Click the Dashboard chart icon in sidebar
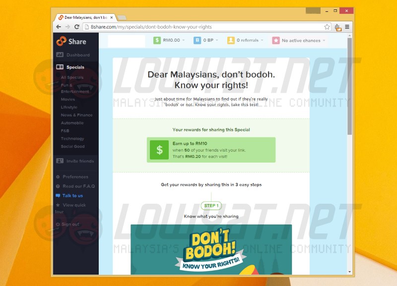Screen dimensions: 397x286 (60, 55)
